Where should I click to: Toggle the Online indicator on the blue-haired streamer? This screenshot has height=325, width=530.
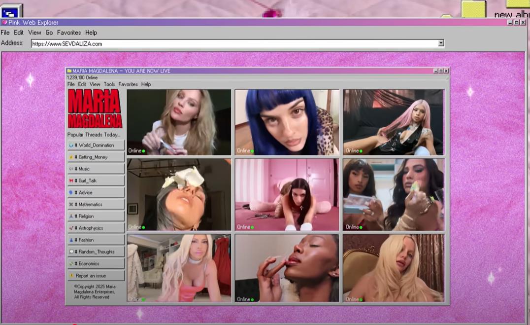click(x=244, y=150)
